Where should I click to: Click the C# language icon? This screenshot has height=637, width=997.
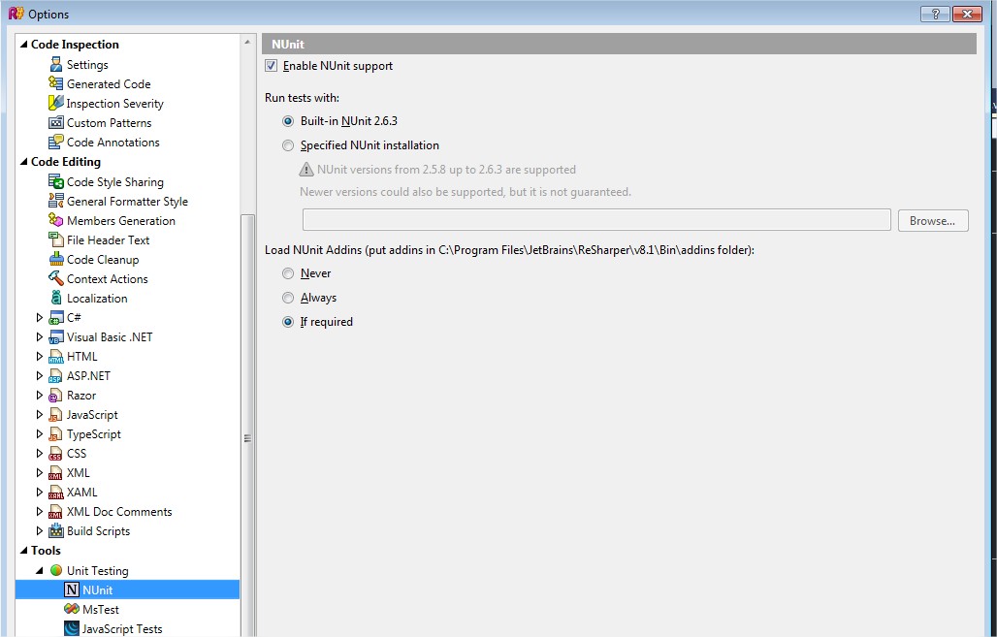[56, 318]
